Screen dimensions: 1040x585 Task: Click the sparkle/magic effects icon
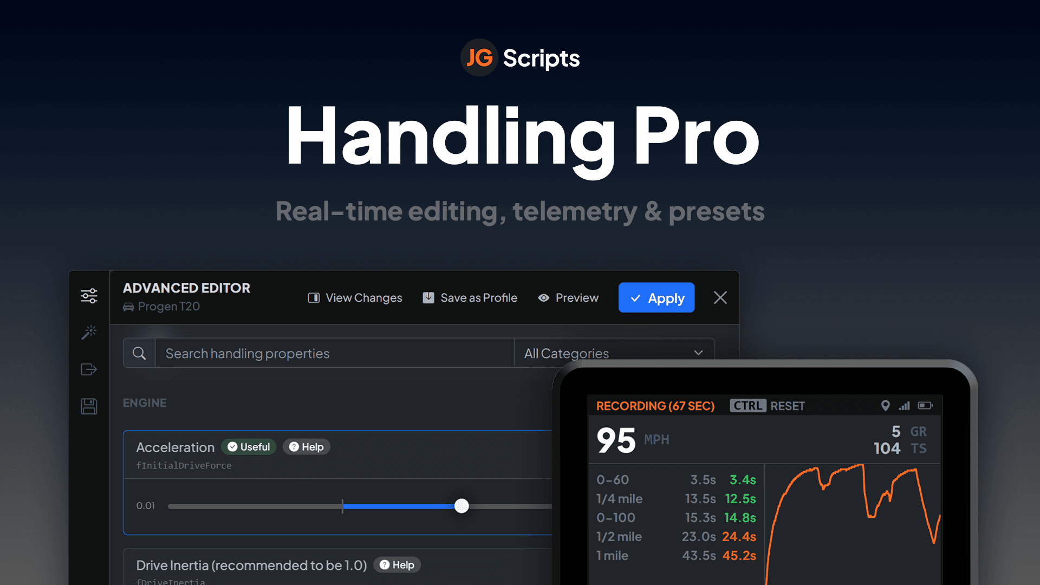90,332
